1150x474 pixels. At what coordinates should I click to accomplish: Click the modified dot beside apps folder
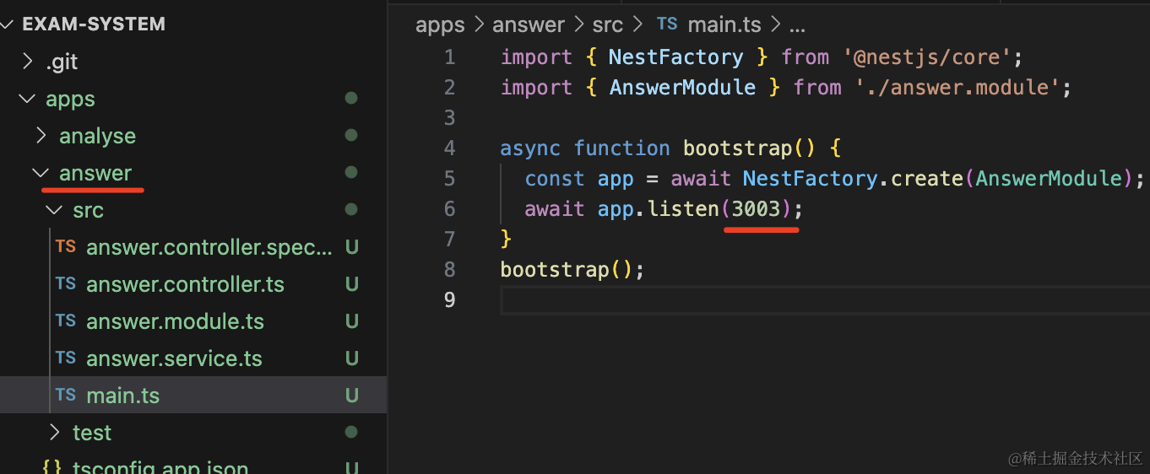(351, 99)
